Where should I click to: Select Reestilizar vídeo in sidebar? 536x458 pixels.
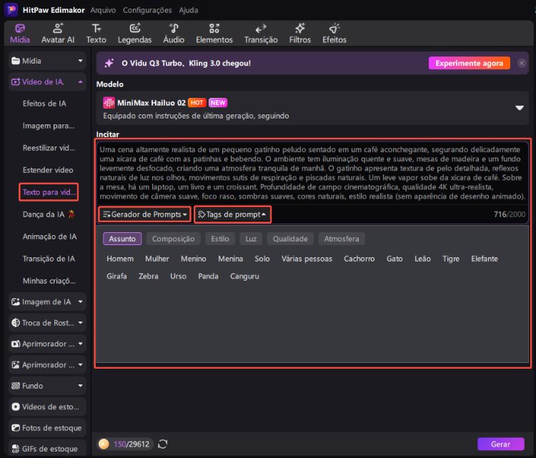pyautogui.click(x=49, y=148)
